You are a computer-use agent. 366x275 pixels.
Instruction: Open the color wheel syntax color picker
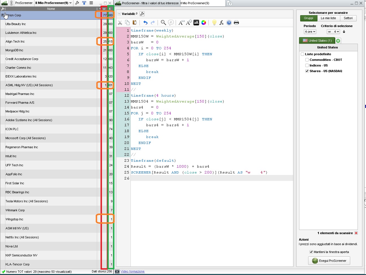[204, 23]
